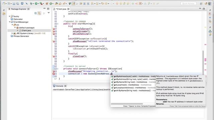Click the Save toolbar icon
The width and height of the screenshot is (214, 120).
click(x=14, y=4)
